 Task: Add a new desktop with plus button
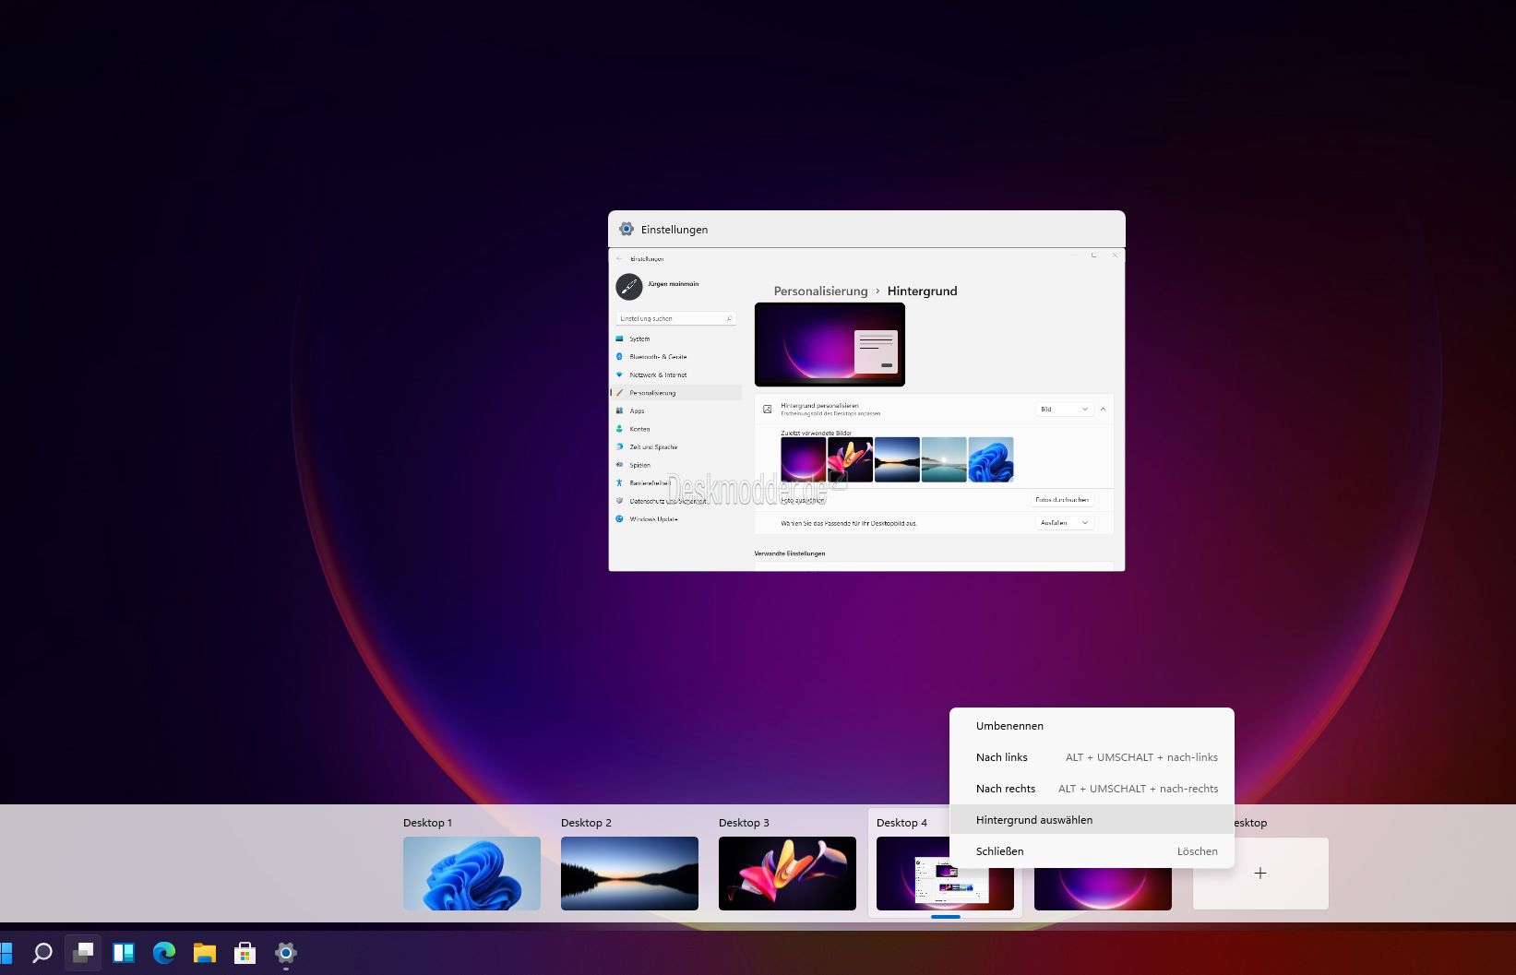tap(1260, 874)
